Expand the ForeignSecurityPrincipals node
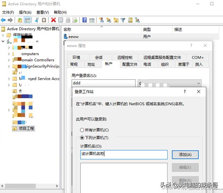This screenshot has height=193, width=223. point(9,66)
